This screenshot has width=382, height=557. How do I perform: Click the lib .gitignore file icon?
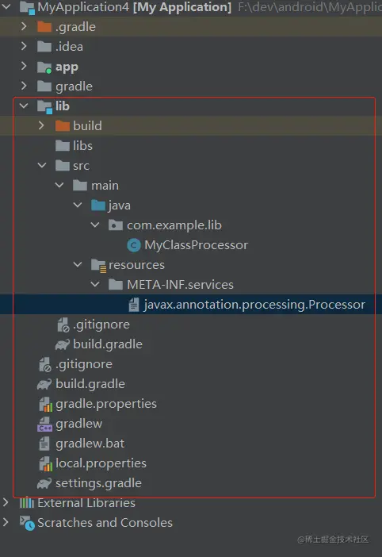(63, 325)
